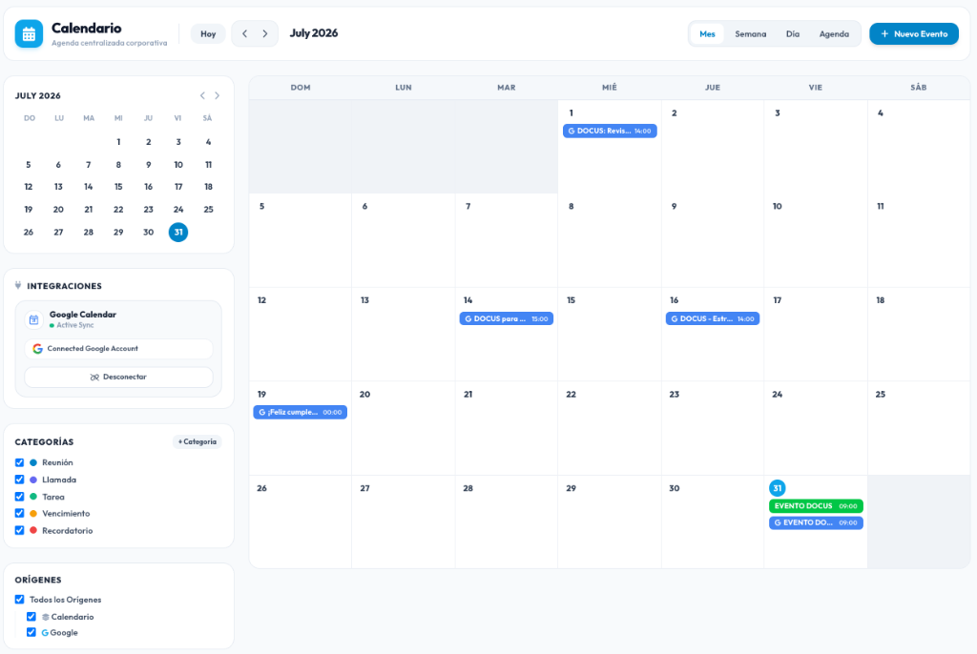Click the purple Llamada color dot
Viewport: 977px width, 654px height.
click(x=33, y=480)
